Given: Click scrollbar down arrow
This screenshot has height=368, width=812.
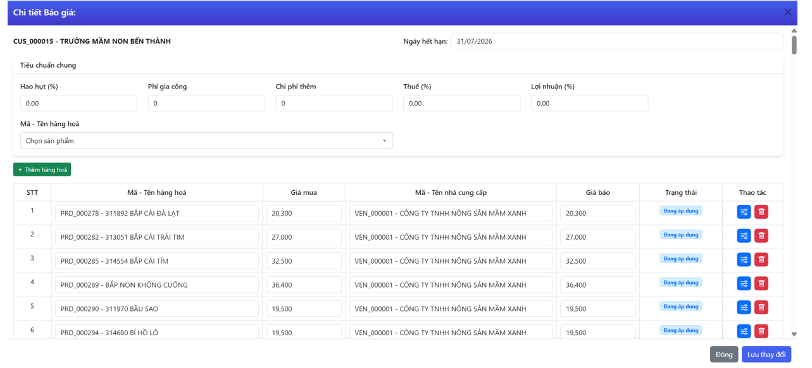Looking at the screenshot, I should pyautogui.click(x=794, y=334).
